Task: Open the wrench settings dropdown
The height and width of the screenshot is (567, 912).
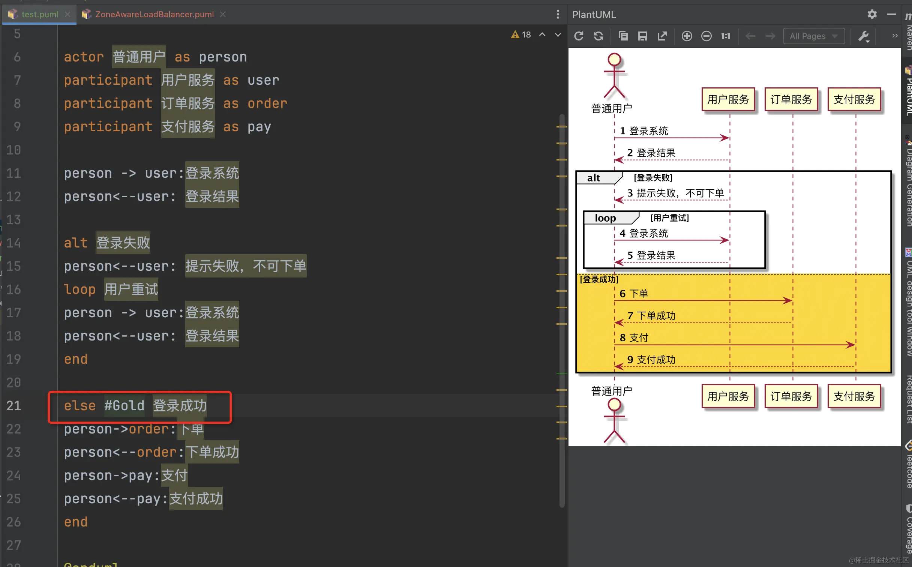Action: [x=864, y=36]
